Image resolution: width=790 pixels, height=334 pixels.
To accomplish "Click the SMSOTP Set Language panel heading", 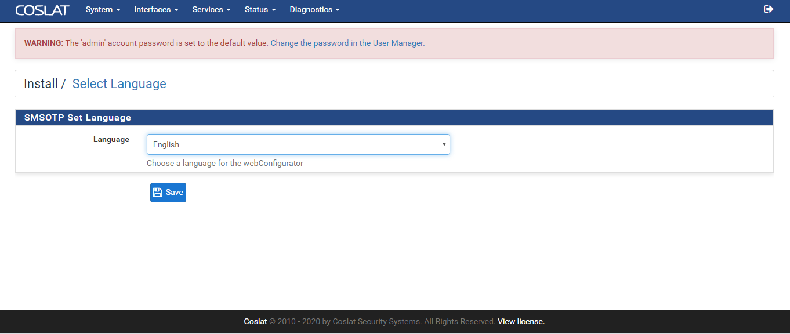I will 394,118.
